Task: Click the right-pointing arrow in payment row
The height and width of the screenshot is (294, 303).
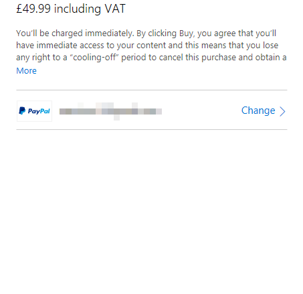Action: pos(282,111)
